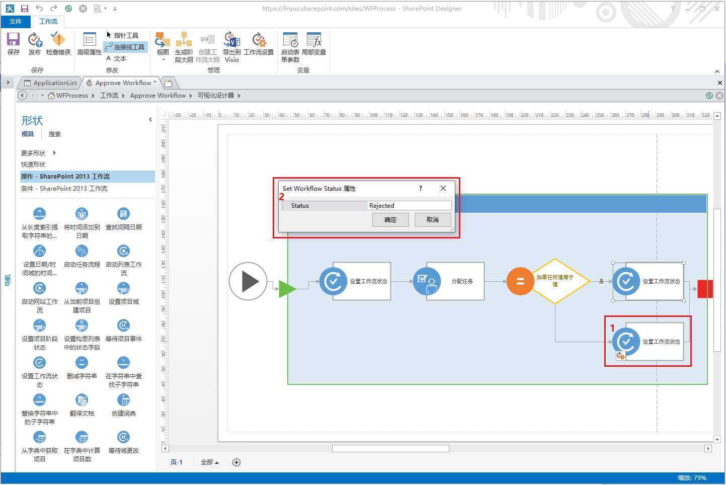Close the Set Workflow Status dialog
Viewport: 726px width, 485px height.
point(443,188)
